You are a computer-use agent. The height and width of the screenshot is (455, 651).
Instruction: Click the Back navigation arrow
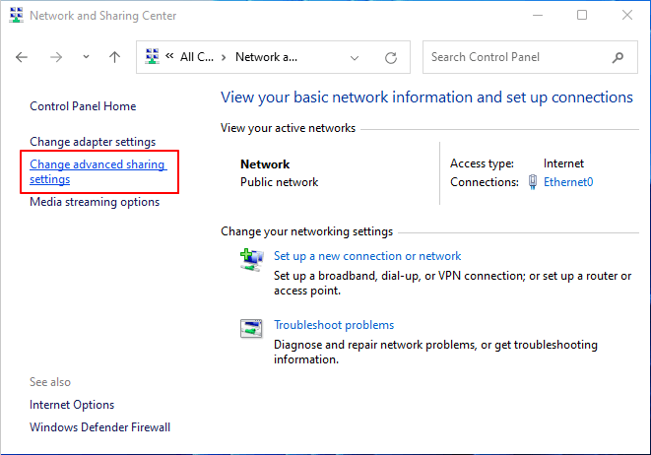(x=22, y=57)
